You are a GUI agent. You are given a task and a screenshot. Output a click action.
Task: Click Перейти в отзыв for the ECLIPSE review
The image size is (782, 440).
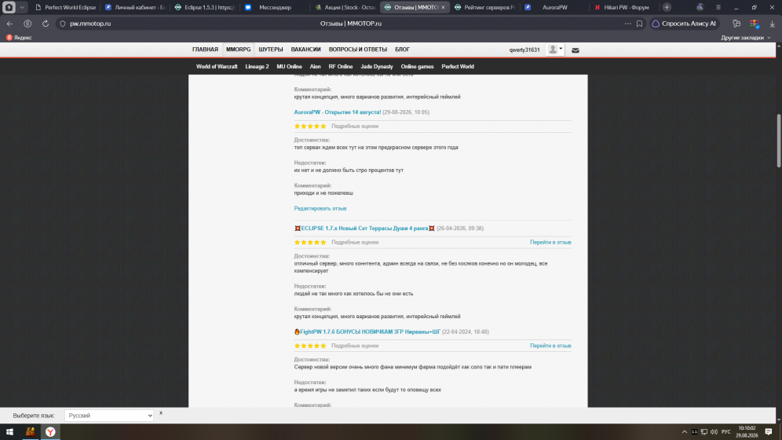coord(550,243)
